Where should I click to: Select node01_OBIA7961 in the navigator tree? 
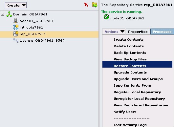(37, 21)
